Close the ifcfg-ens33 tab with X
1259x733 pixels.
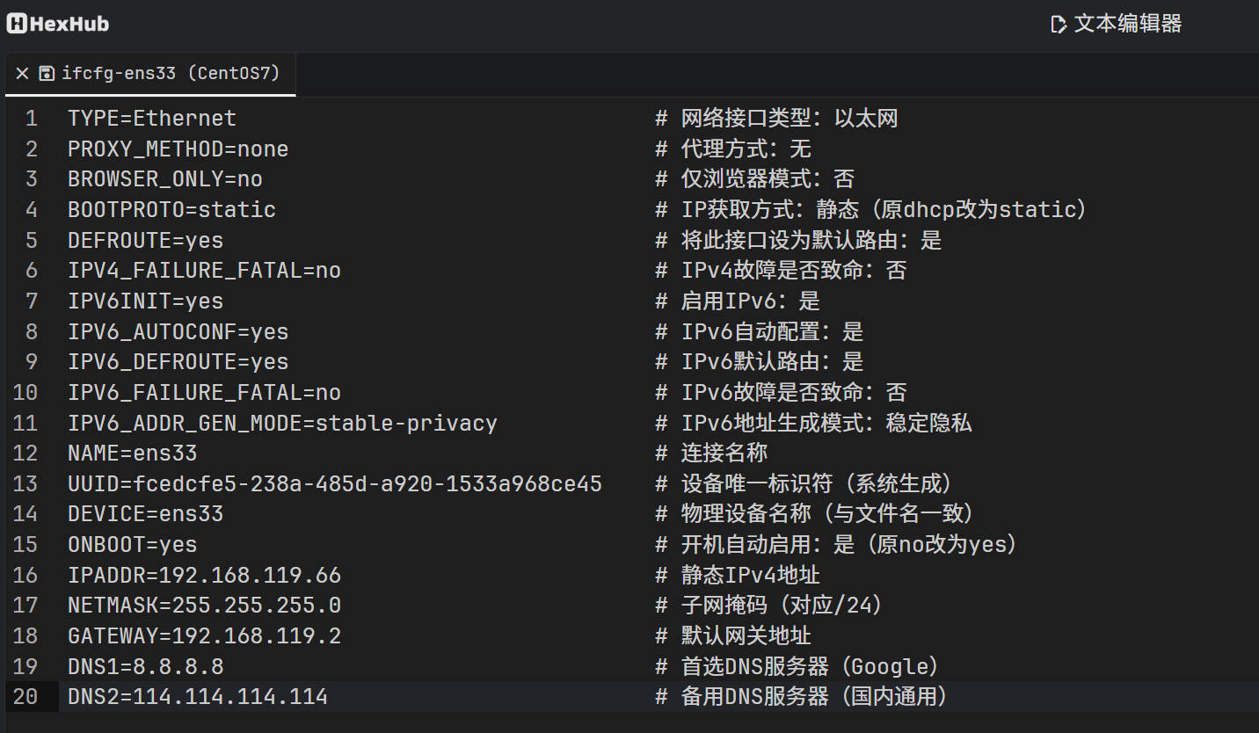click(x=22, y=74)
